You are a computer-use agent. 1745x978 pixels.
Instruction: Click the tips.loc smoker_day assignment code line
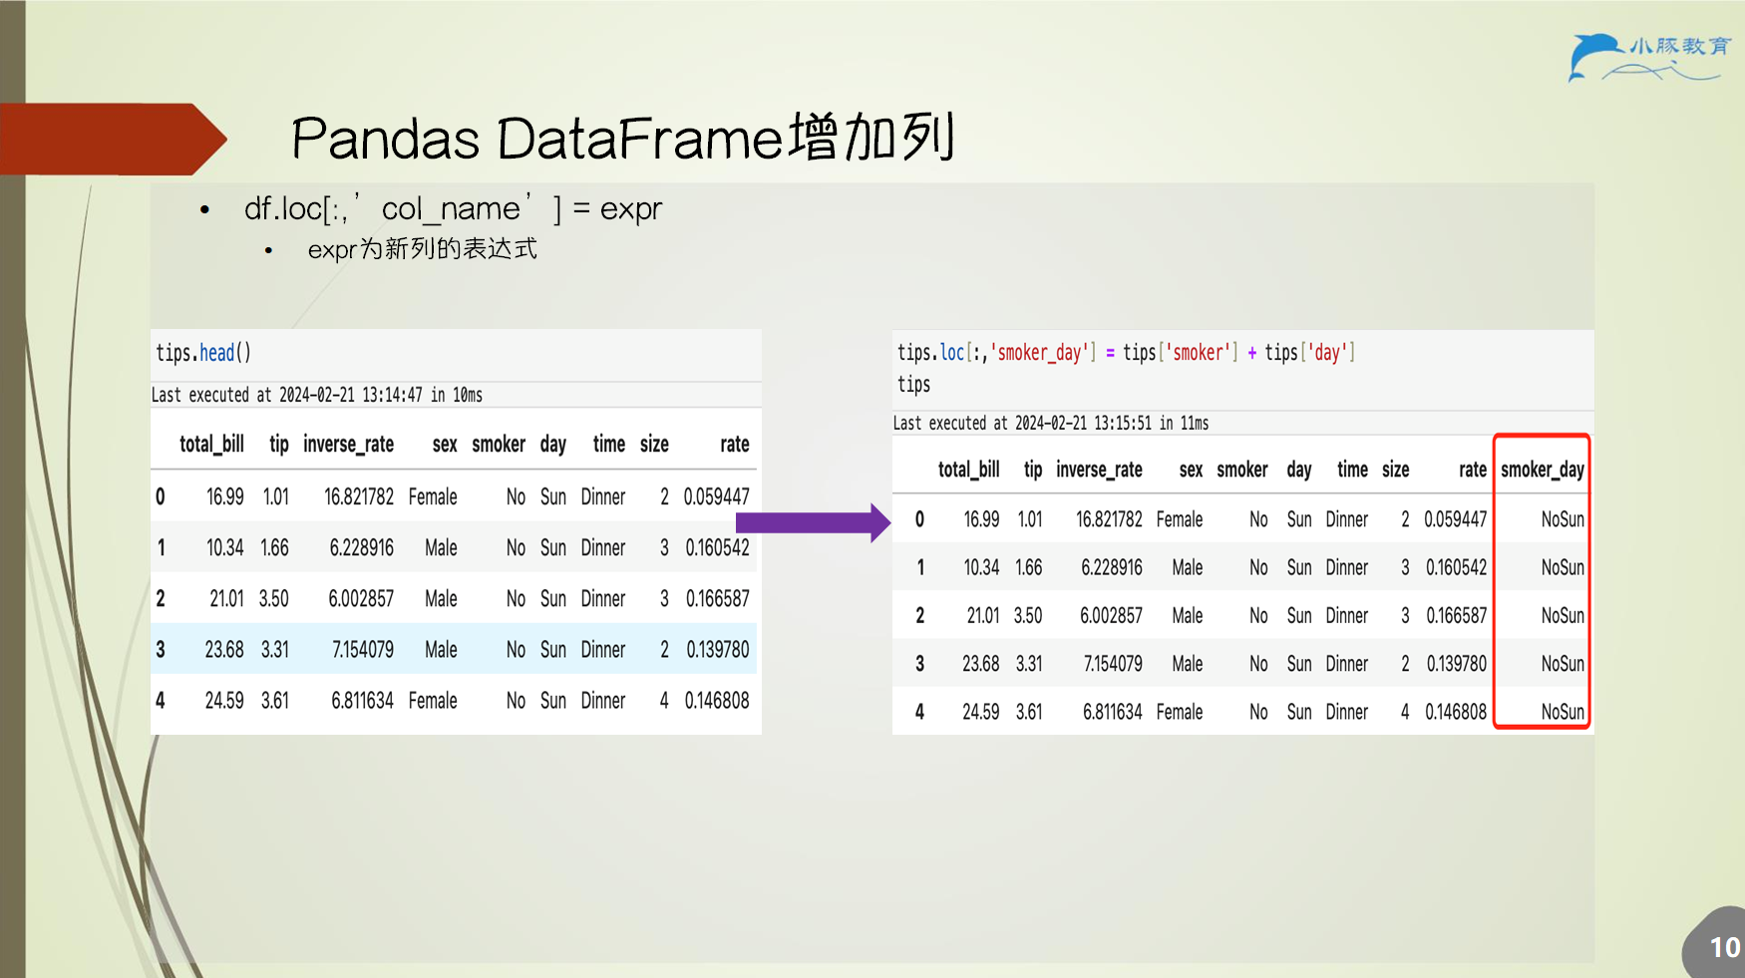pos(1126,352)
